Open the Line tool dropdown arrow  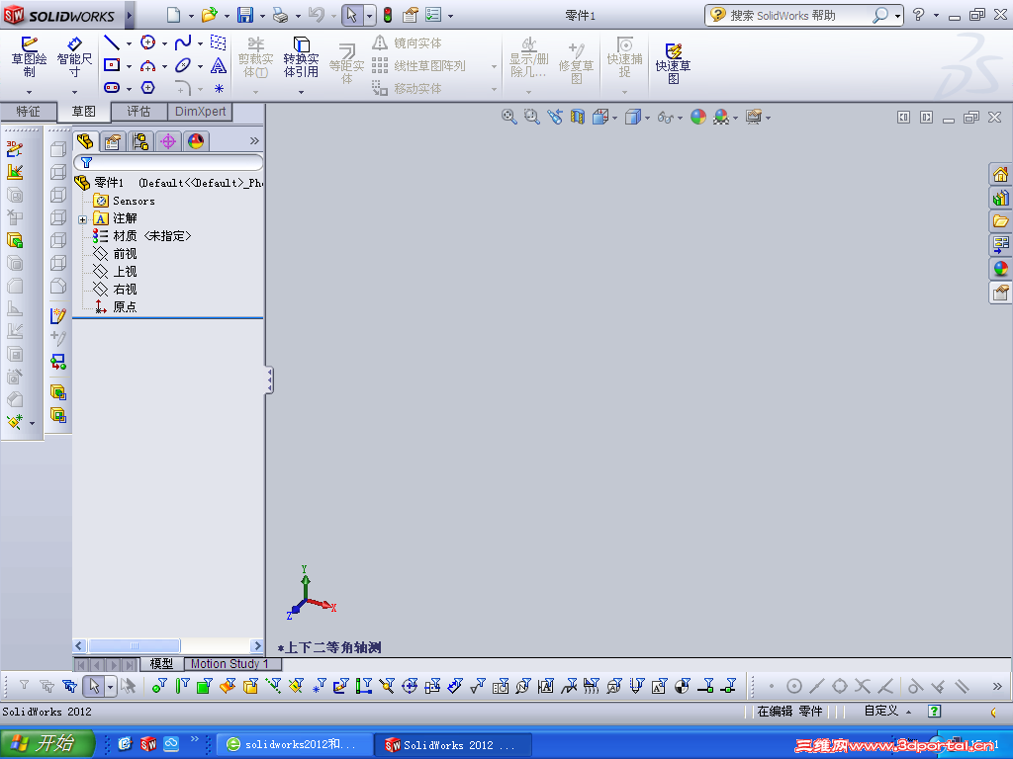coord(130,43)
